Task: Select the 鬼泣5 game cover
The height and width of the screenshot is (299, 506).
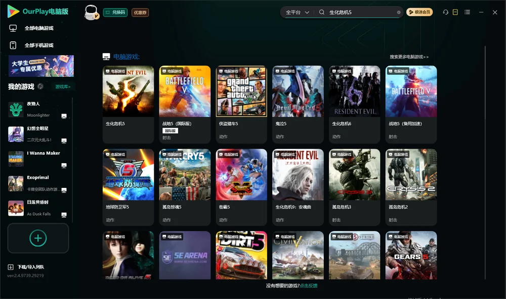Action: (x=298, y=91)
